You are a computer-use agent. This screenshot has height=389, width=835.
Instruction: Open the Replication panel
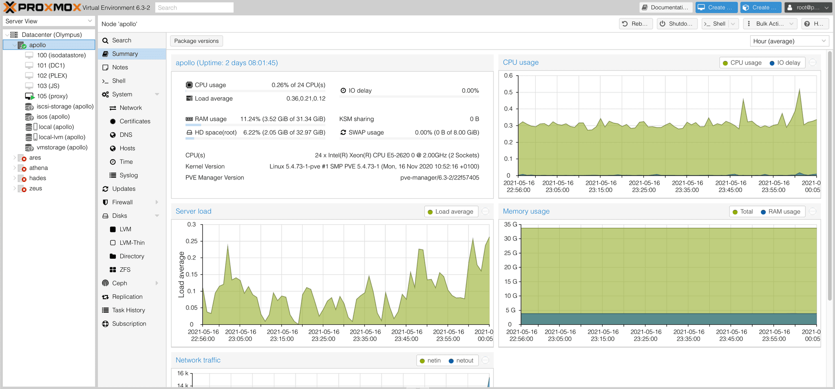pos(127,296)
